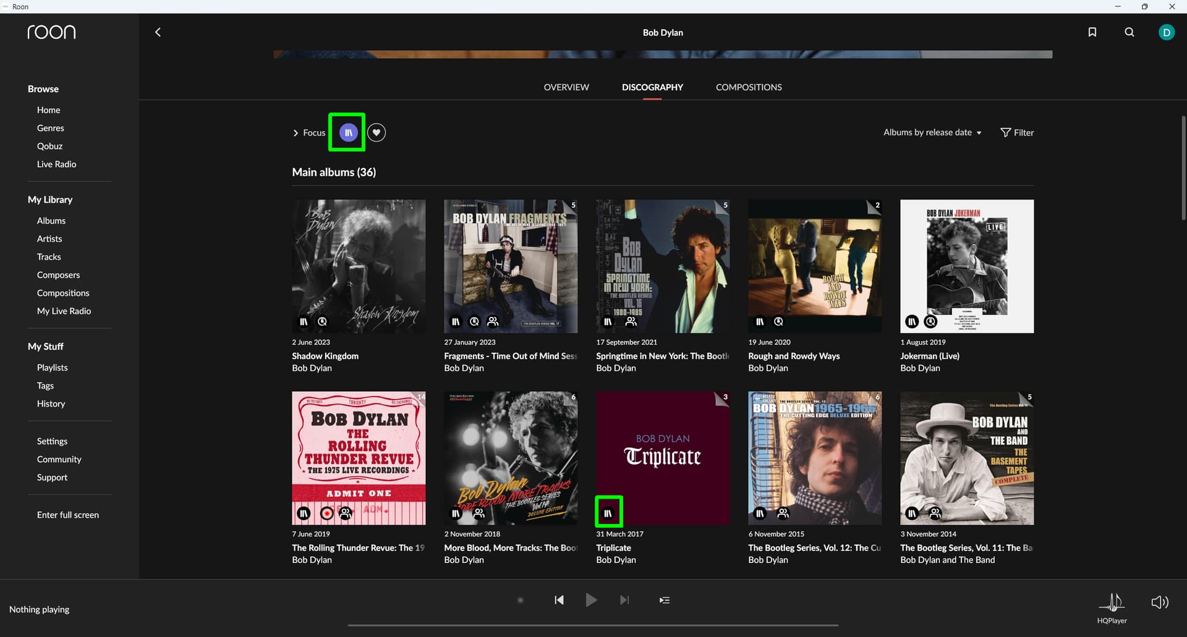Viewport: 1187px width, 637px height.
Task: Switch to the Overview tab
Action: click(566, 87)
